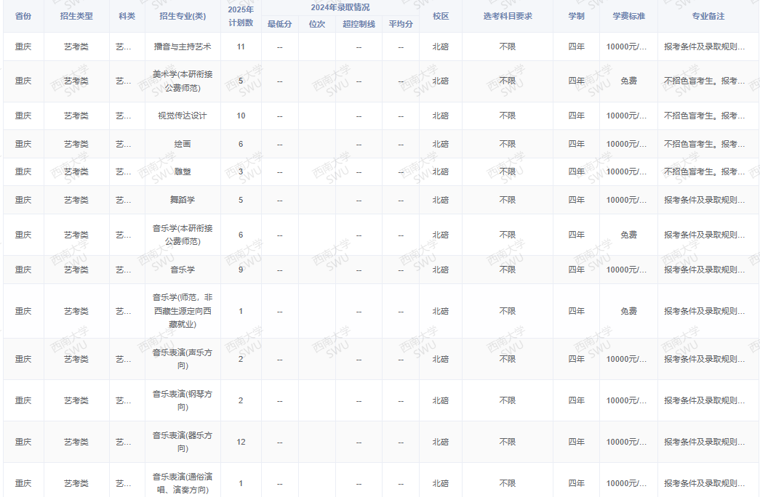Click the 招生专业(类) column header
This screenshot has height=497, width=760.
[x=183, y=16]
